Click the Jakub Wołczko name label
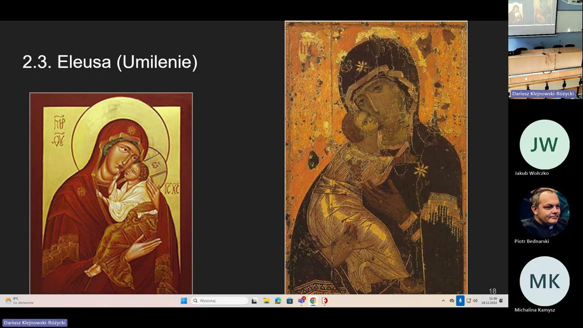583x328 pixels. (x=532, y=173)
